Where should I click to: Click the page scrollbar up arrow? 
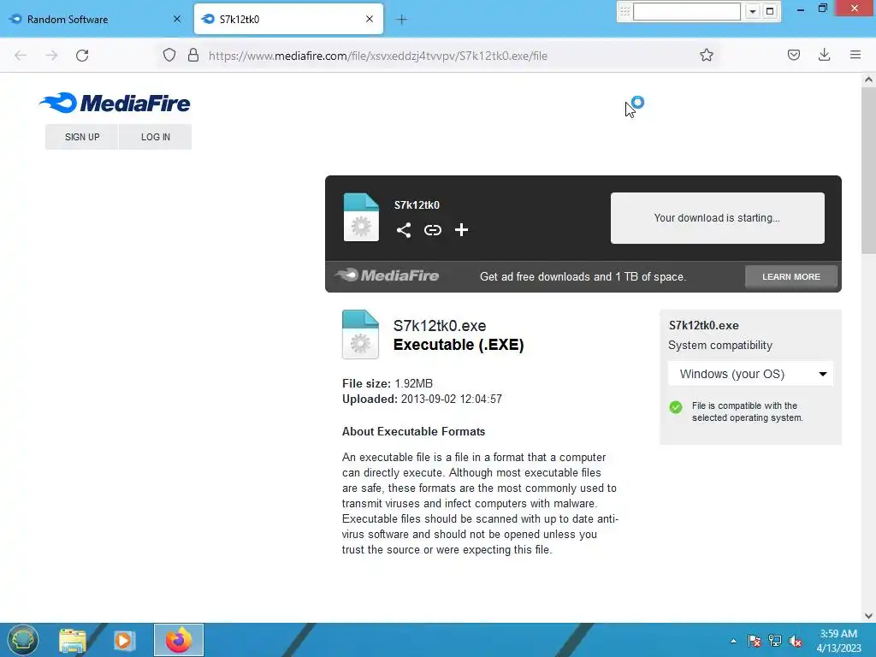coord(869,80)
